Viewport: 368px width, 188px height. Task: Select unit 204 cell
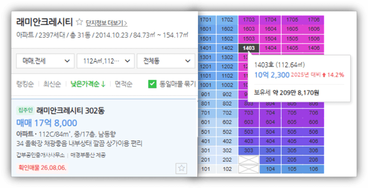[x=270, y=160]
